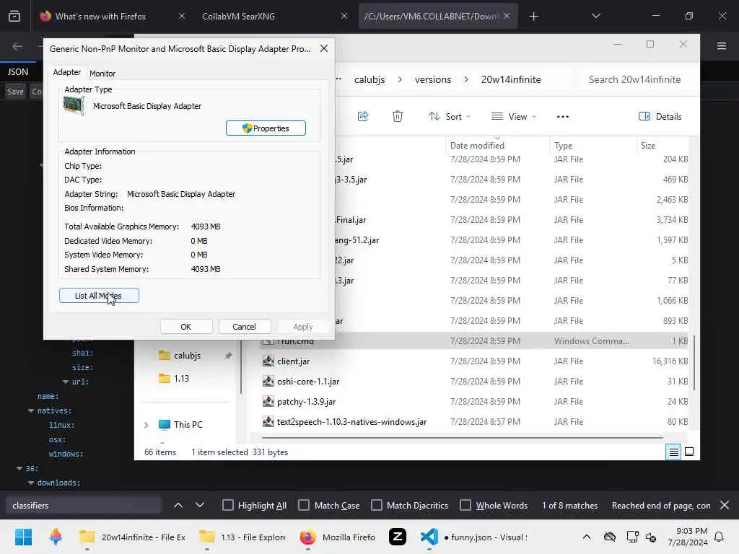Expand This PC in navigation pane
The height and width of the screenshot is (554, 739).
146,425
